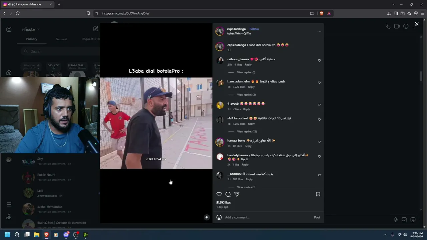Open a new browser tab with the plus
Image resolution: width=427 pixels, height=240 pixels.
pyautogui.click(x=59, y=4)
